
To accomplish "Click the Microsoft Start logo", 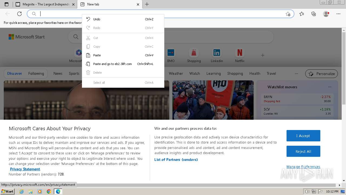I will 26,37.
